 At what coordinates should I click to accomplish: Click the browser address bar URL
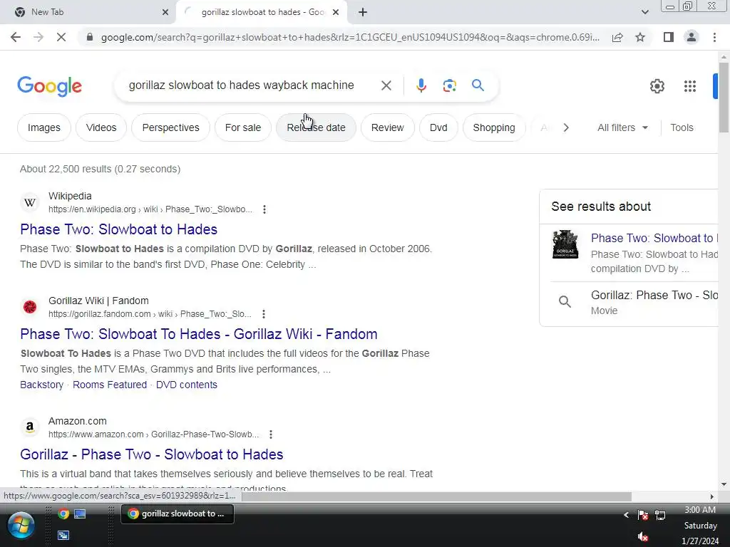350,37
